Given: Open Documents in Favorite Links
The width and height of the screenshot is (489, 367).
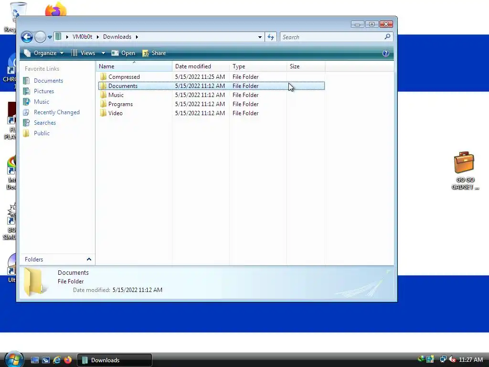Looking at the screenshot, I should [43, 80].
